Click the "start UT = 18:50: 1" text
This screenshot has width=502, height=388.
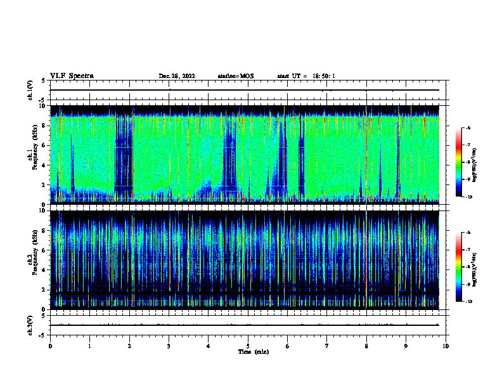306,76
